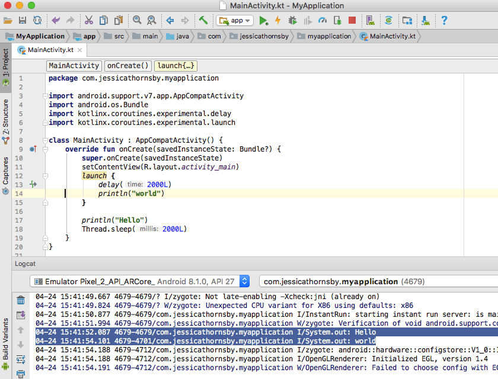Select the 'Hello' line in Logcat output
The image size is (498, 379).
(207, 332)
